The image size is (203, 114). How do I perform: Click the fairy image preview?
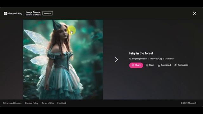(63, 60)
